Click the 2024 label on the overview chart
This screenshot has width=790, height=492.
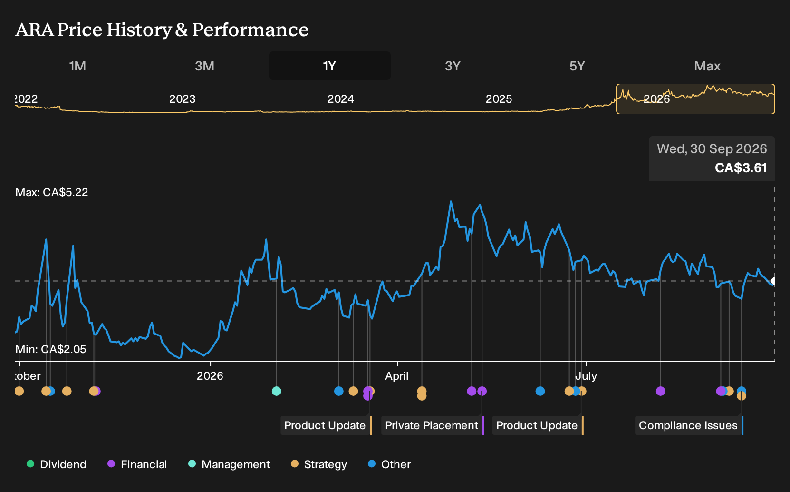(x=341, y=99)
